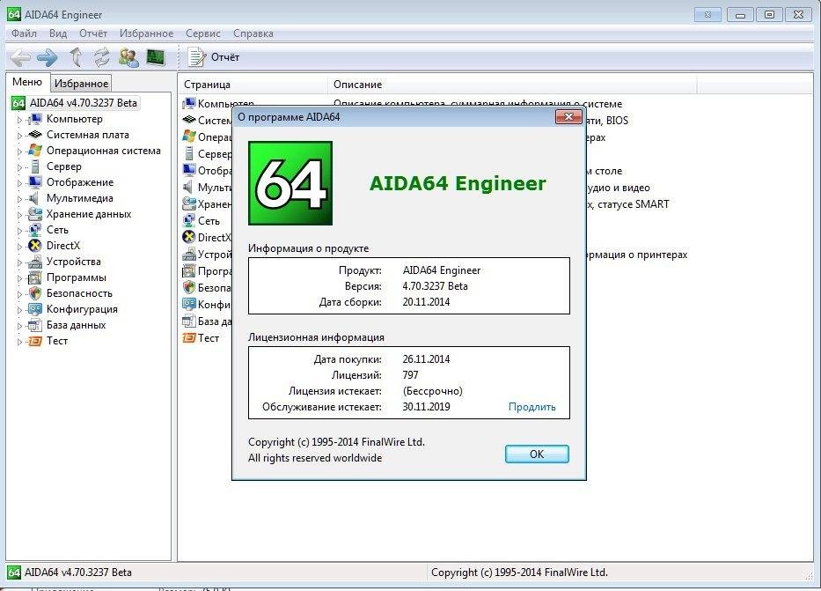Click the large green 64 logo
The height and width of the screenshot is (591, 821).
click(290, 183)
